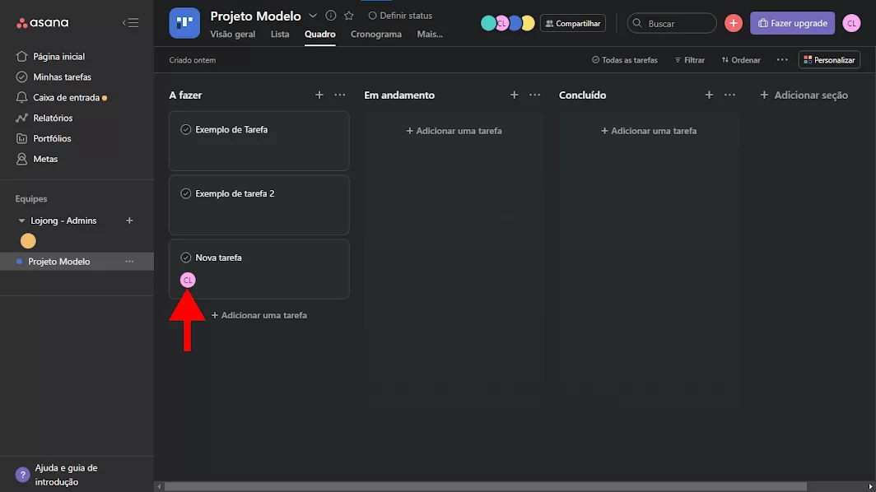Switch to Visão geral tab
The image size is (876, 492).
(232, 34)
